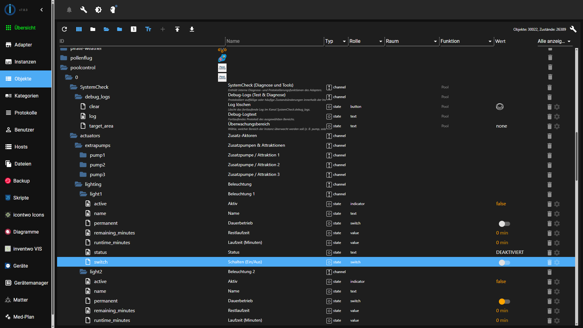Delete the clear state via trash icon
The image size is (583, 328).
pyautogui.click(x=549, y=107)
